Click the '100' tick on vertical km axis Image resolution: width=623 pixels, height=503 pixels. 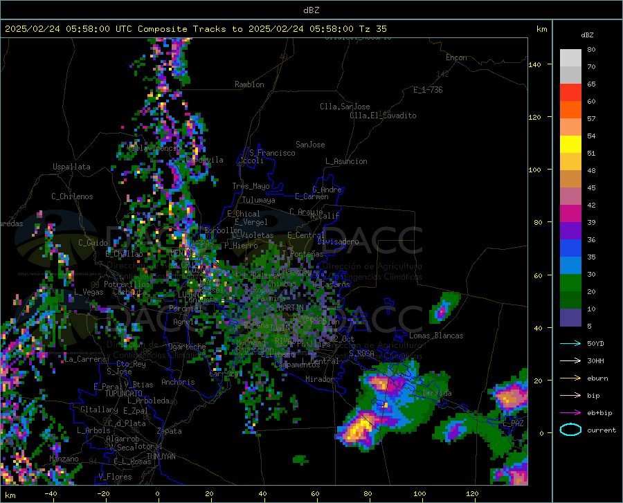coord(534,170)
